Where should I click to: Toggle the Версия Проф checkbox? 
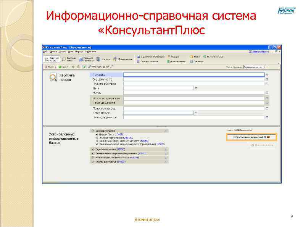coord(97,134)
